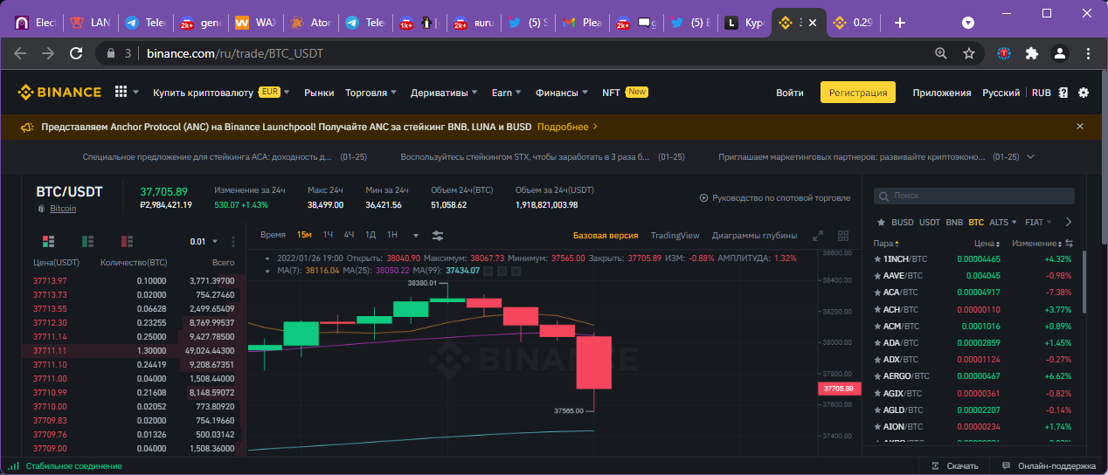Open order book more options dots

pos(232,242)
